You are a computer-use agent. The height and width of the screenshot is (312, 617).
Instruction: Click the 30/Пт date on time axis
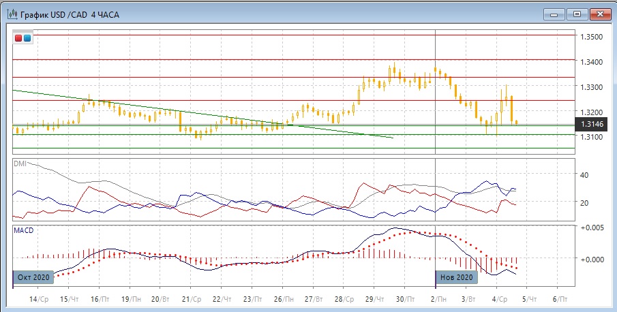point(406,298)
